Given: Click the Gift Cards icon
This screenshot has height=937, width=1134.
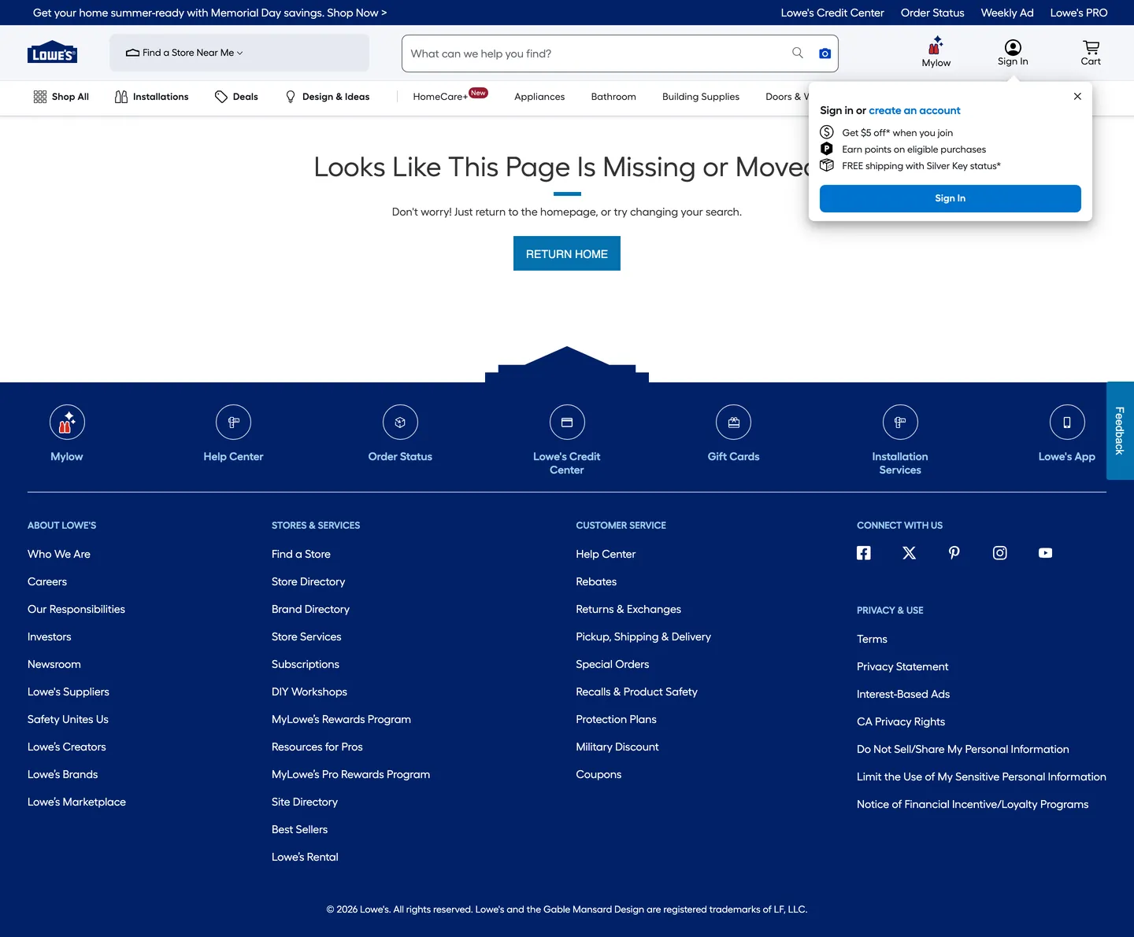Looking at the screenshot, I should click(x=734, y=422).
